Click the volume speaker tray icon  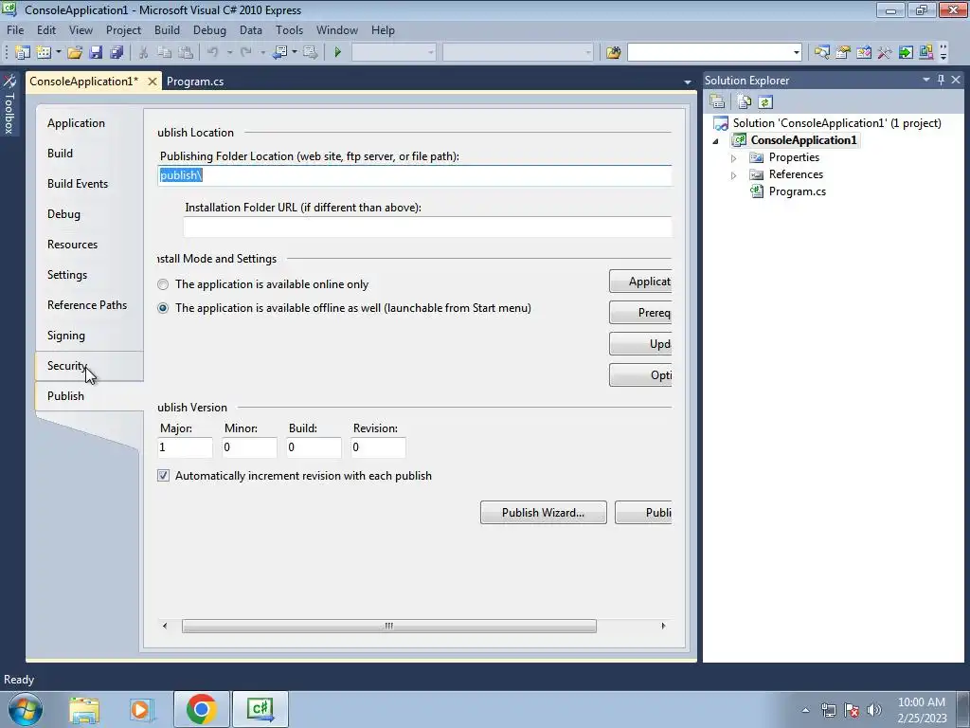873,710
